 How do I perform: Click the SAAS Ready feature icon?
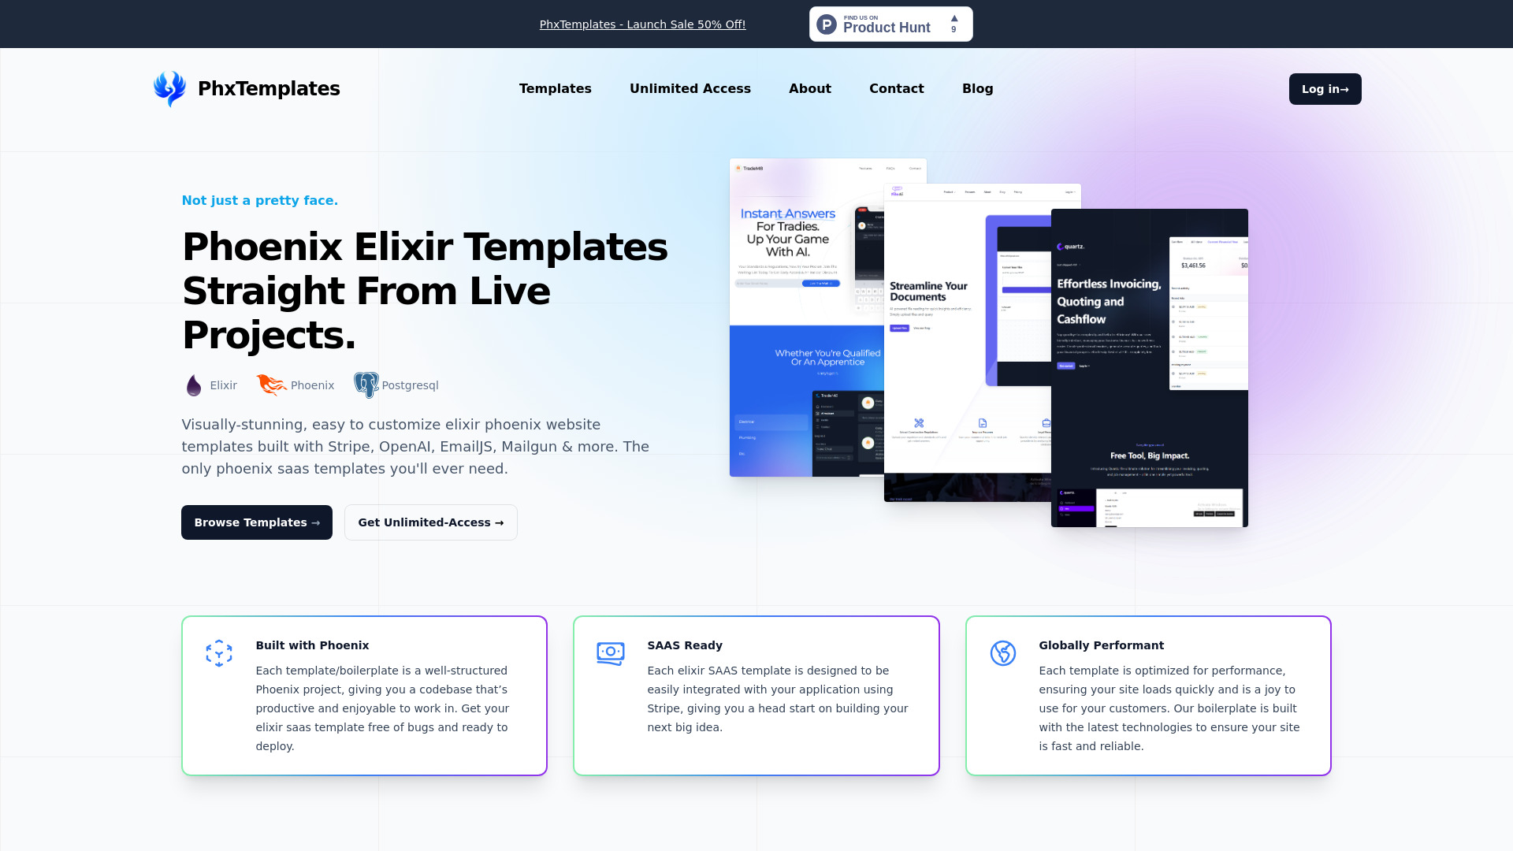click(x=611, y=653)
